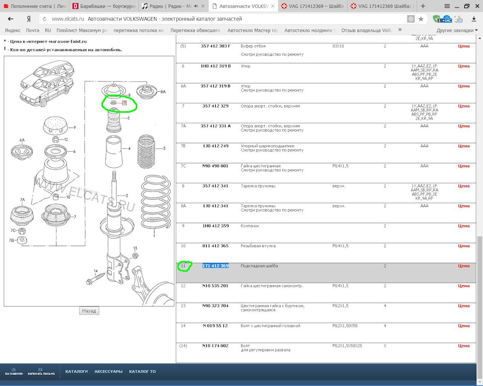
Task: Reload the page with the refresh icon
Action: click(x=45, y=19)
